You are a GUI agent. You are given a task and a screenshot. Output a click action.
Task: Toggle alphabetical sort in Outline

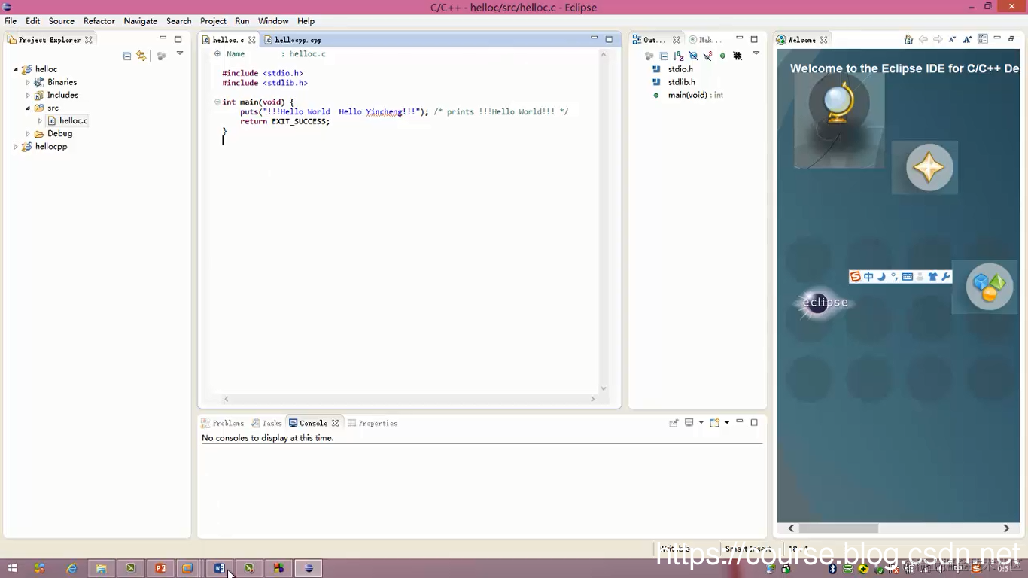pyautogui.click(x=678, y=56)
